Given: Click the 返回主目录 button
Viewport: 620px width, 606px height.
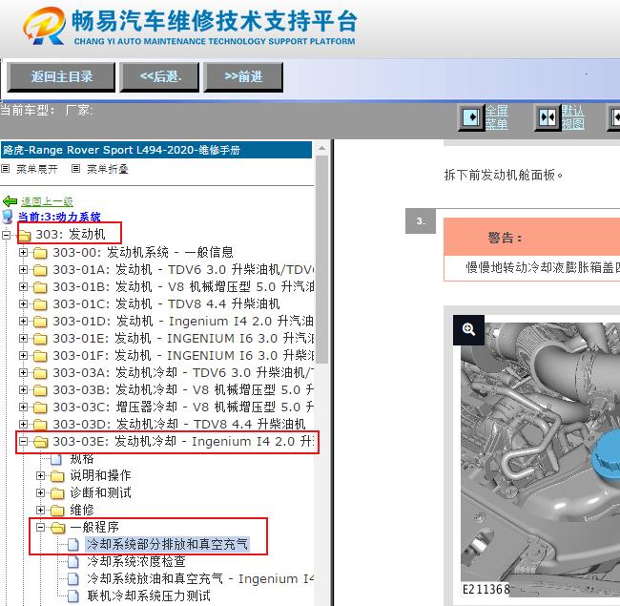Looking at the screenshot, I should click(61, 76).
